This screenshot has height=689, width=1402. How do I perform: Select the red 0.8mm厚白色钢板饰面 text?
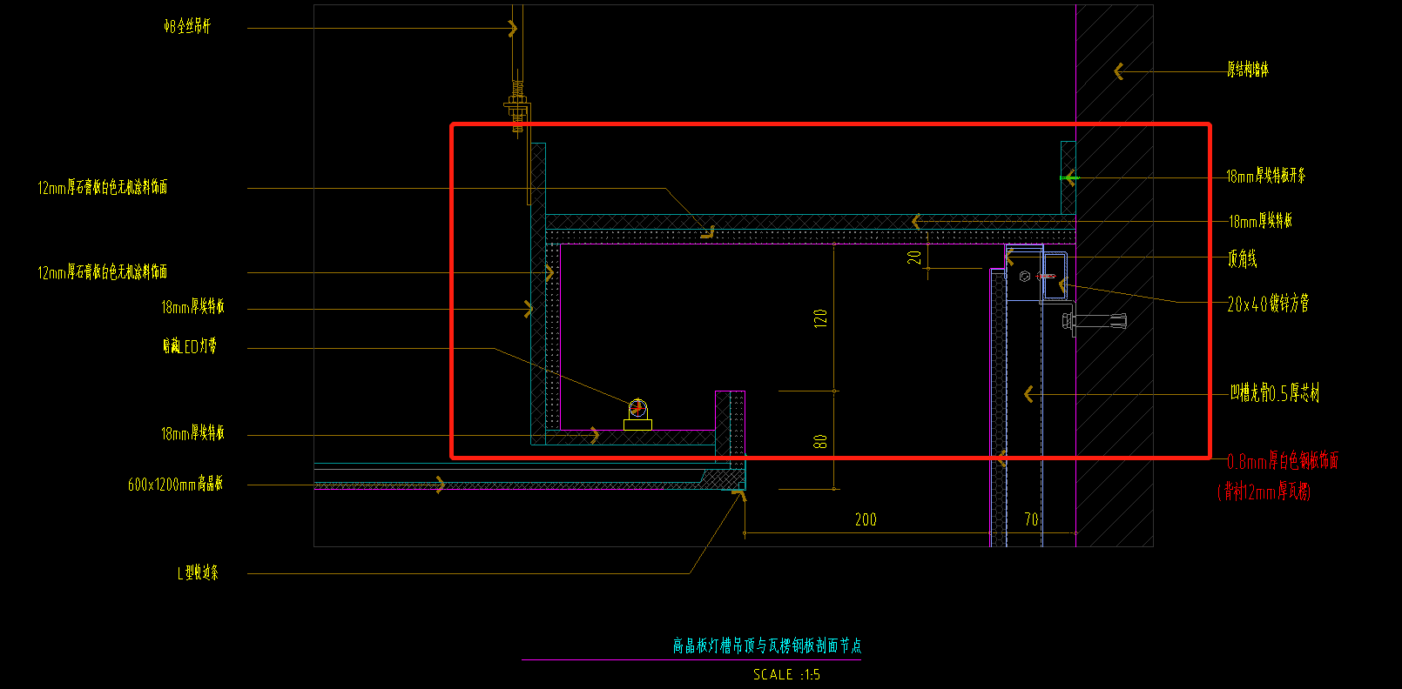(x=1283, y=461)
